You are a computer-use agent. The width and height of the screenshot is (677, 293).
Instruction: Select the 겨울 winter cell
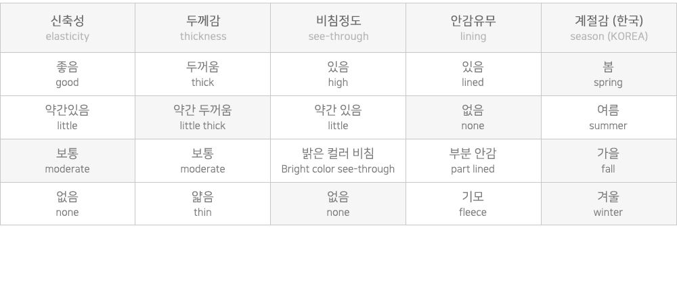pos(609,204)
